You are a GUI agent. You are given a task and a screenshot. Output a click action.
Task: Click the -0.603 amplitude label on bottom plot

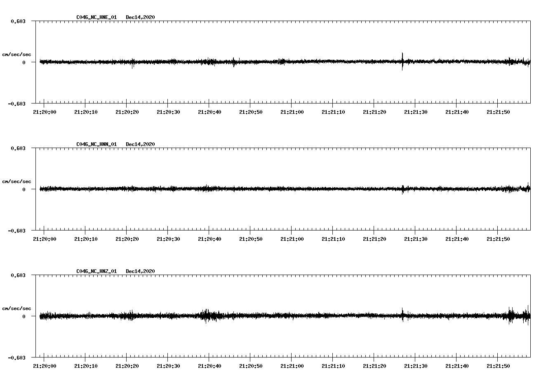(x=17, y=358)
